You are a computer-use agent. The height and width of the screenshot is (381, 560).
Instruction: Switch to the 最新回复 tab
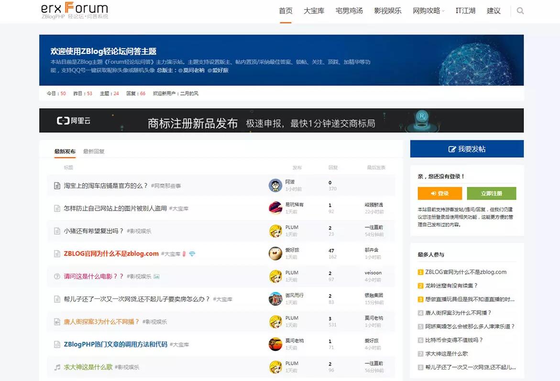[95, 151]
